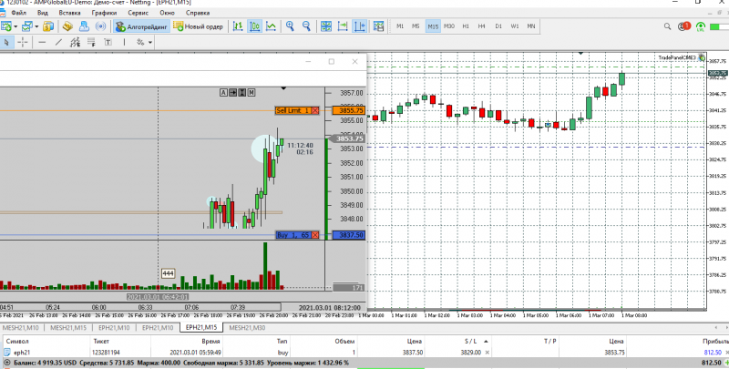Viewport: 729px width, 369px height.
Task: Select the eph21 position row symbol
Action: [22, 353]
